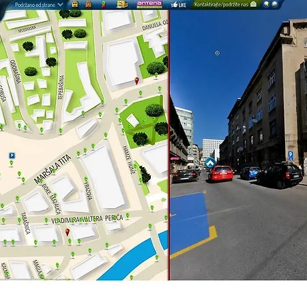Viewport: 307px width, 307px height.
Task: Open 'Kontaktirajte/podržite nas' link
Action: 221,4
